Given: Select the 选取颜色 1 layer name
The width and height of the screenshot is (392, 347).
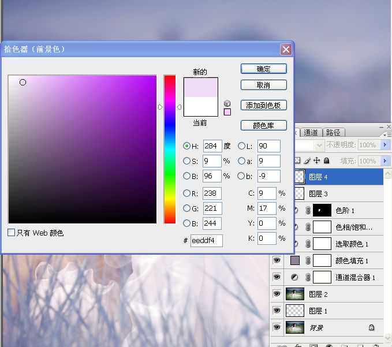Looking at the screenshot, I should click(x=352, y=244).
